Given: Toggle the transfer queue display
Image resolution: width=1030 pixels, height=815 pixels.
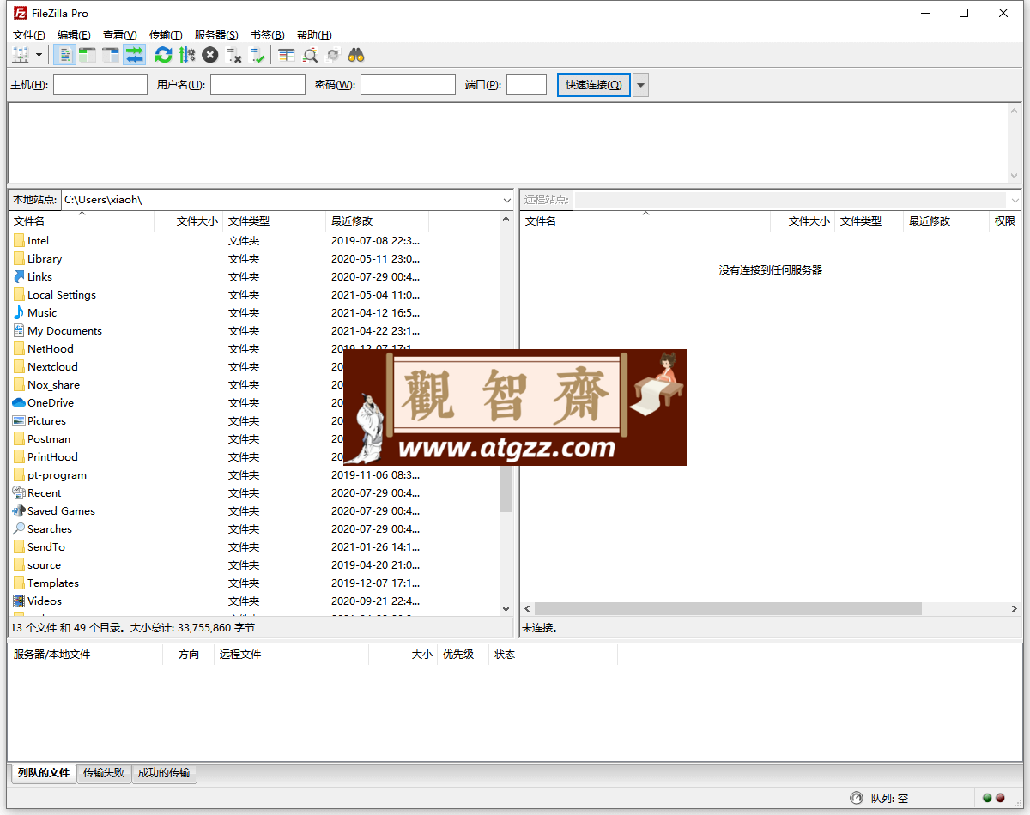Looking at the screenshot, I should (x=134, y=55).
